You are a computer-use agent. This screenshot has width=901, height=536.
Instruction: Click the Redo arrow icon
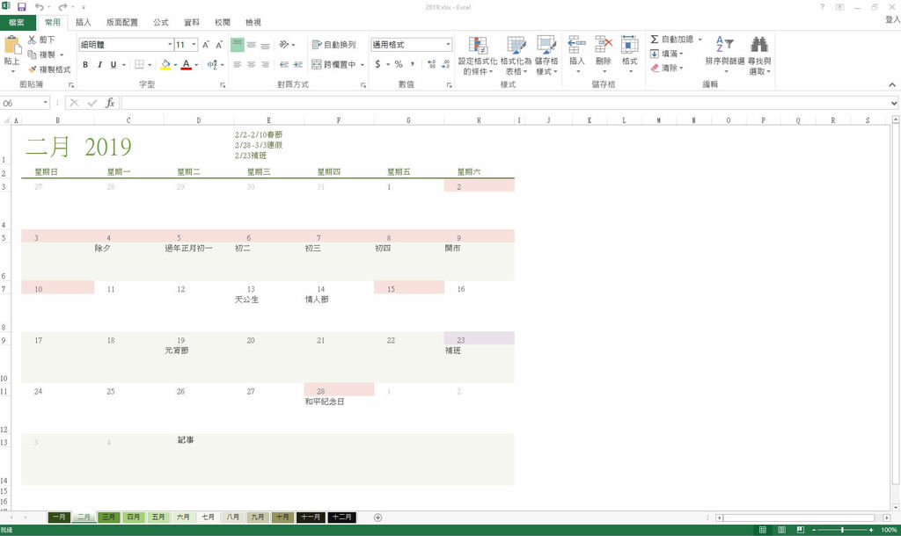point(62,7)
